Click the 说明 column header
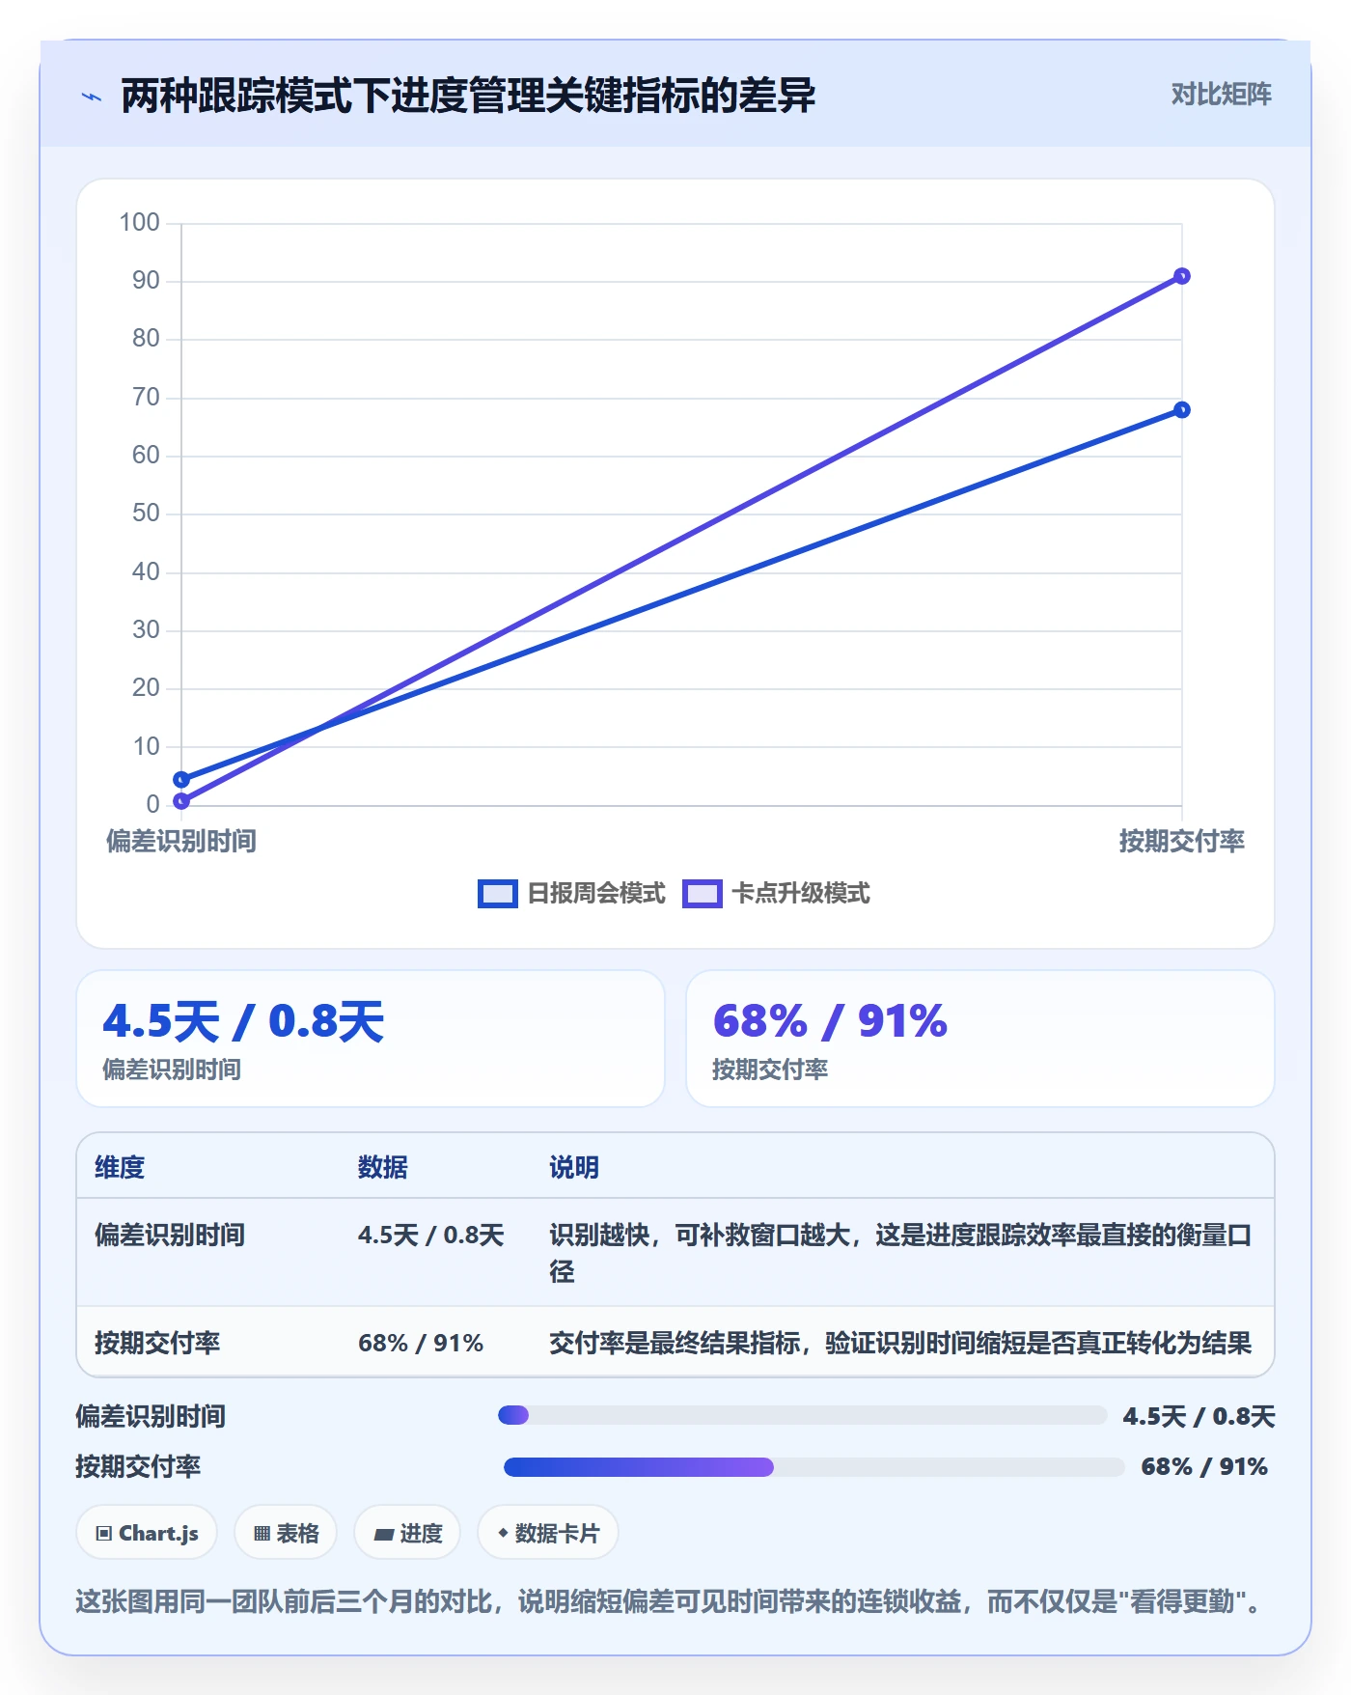 [574, 1167]
